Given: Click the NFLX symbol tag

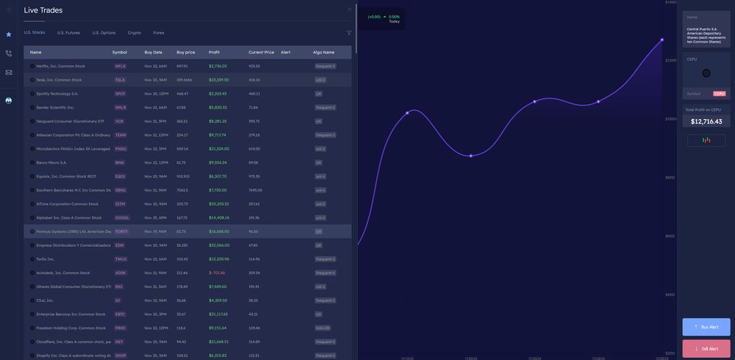Looking at the screenshot, I should (121, 66).
